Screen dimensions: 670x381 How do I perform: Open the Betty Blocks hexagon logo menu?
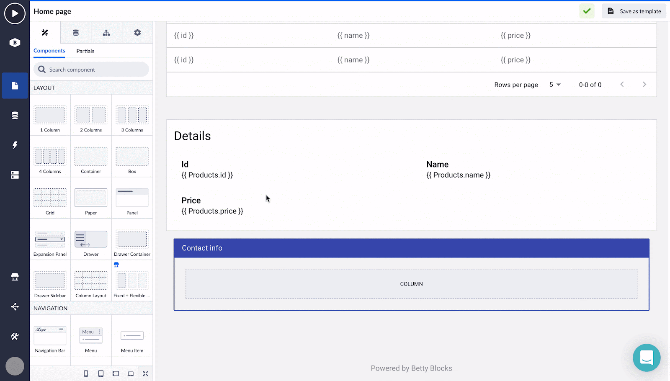15,42
